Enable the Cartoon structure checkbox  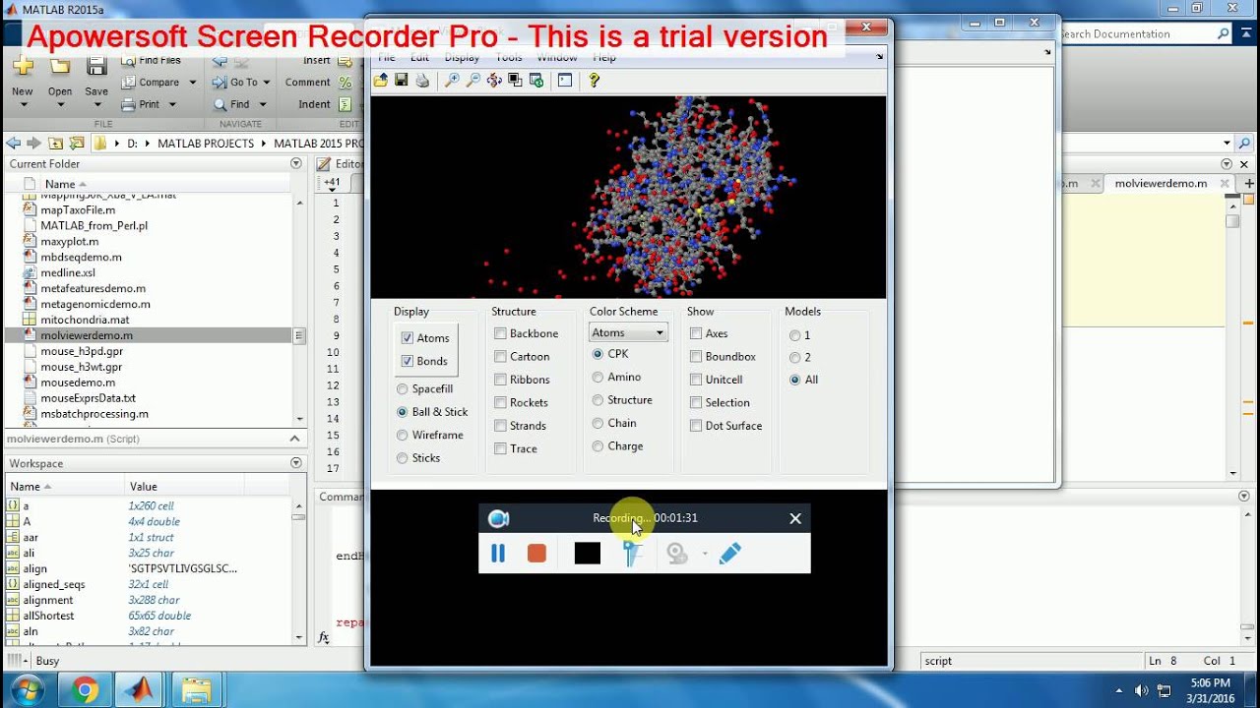(x=501, y=357)
